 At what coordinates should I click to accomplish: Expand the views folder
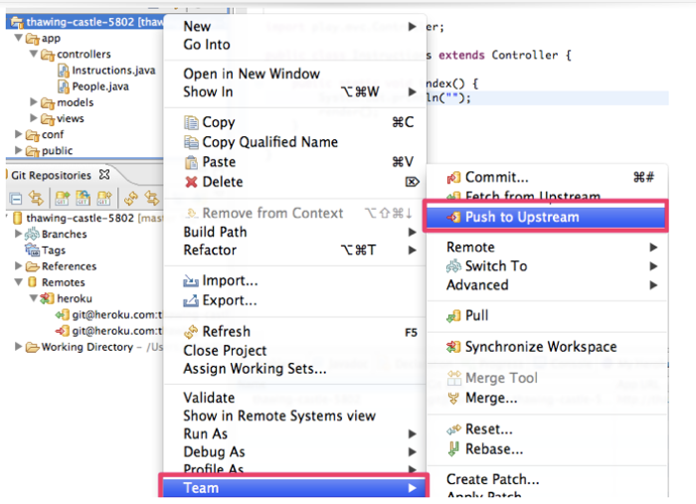pyautogui.click(x=34, y=118)
